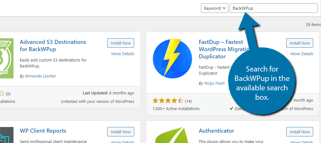This screenshot has height=143, width=321.
Task: Open the Advanced S3 Destinations for BackWPup title
Action: pos(53,45)
